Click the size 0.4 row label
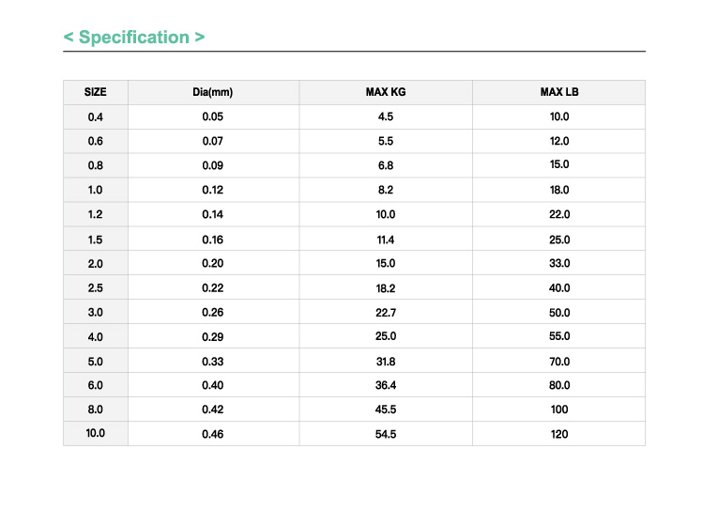Image resolution: width=703 pixels, height=526 pixels. [96, 117]
